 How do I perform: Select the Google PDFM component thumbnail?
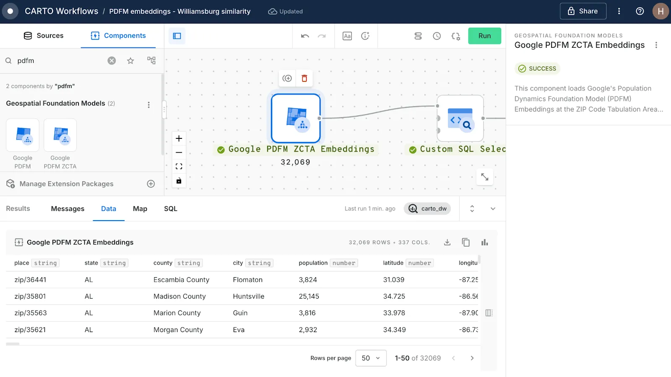tap(23, 135)
